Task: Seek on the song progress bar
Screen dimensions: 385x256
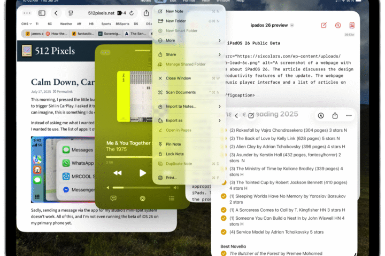Action: [x=129, y=157]
